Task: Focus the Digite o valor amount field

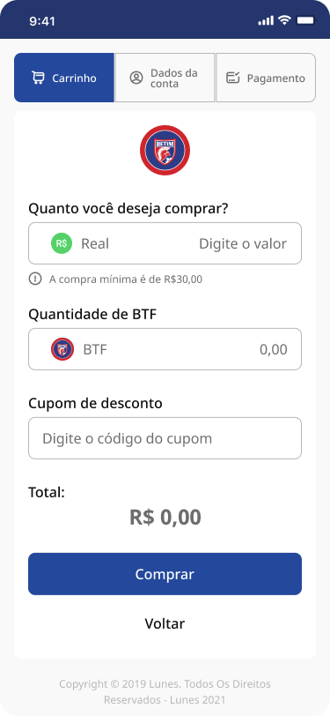Action: (x=165, y=243)
